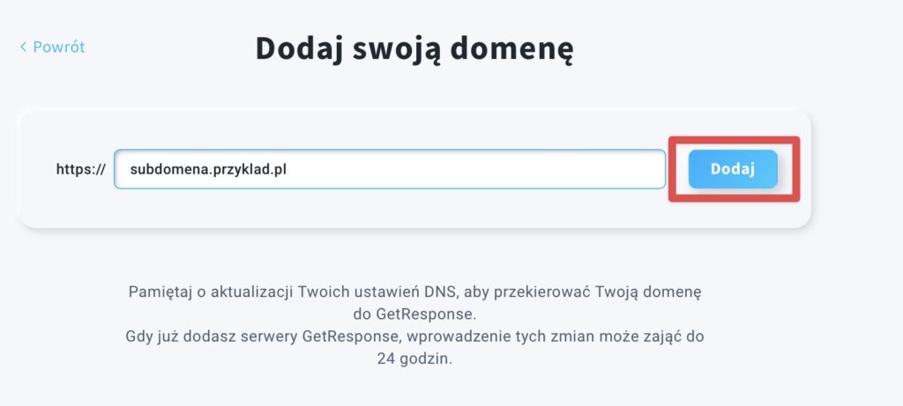Click the words 'wprowadzenie tych zmian'
Screen dimensions: 903x406
tap(491, 337)
